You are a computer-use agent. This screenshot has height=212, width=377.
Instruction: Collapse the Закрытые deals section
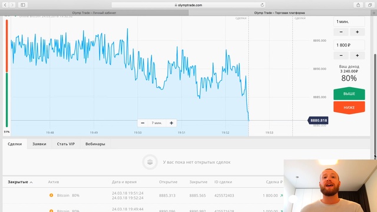click(20, 182)
